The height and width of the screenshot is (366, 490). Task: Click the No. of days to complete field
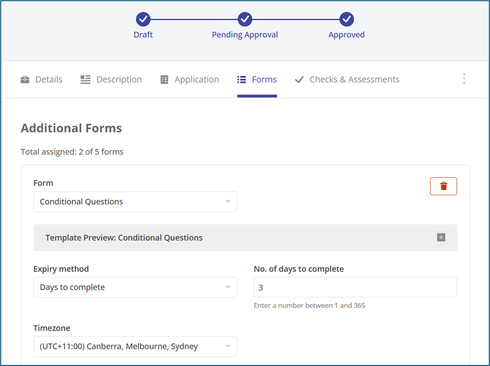355,288
